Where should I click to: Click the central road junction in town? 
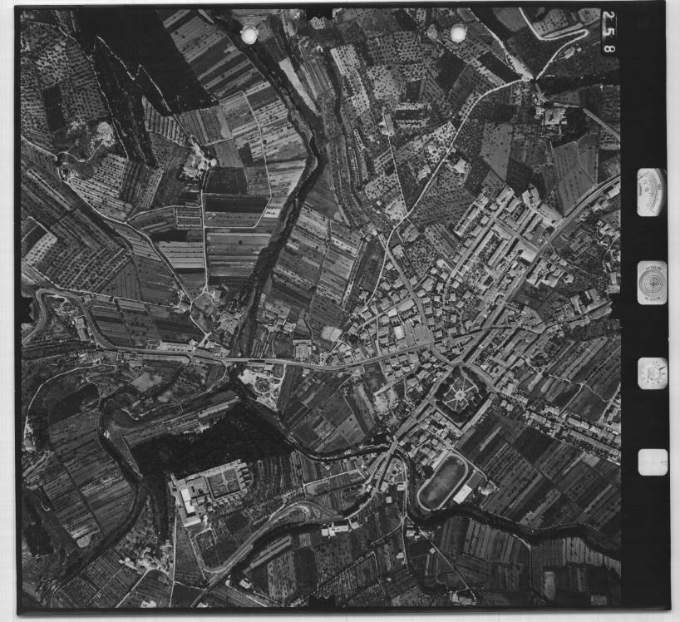click(x=451, y=362)
